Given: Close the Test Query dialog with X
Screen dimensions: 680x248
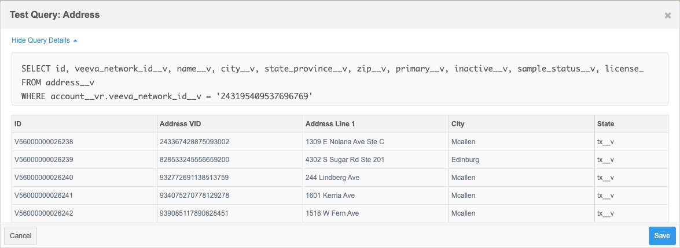Looking at the screenshot, I should 667,16.
